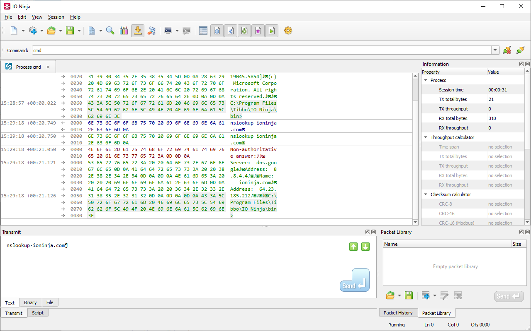Screen dimensions: 531x331
Task: Toggle scroll-to-bottom download arrow button
Action: (138, 31)
